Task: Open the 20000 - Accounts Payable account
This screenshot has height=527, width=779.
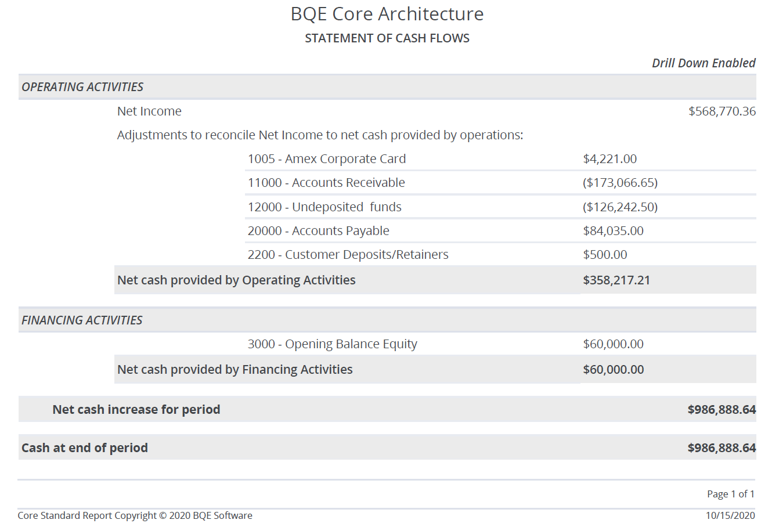Action: pos(318,231)
